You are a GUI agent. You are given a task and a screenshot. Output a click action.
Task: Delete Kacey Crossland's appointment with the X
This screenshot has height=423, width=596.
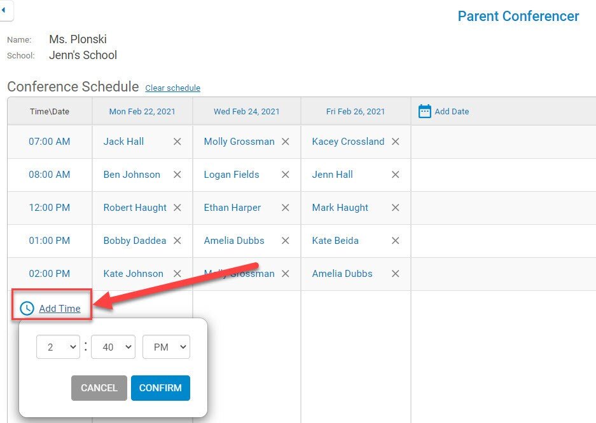pos(396,142)
